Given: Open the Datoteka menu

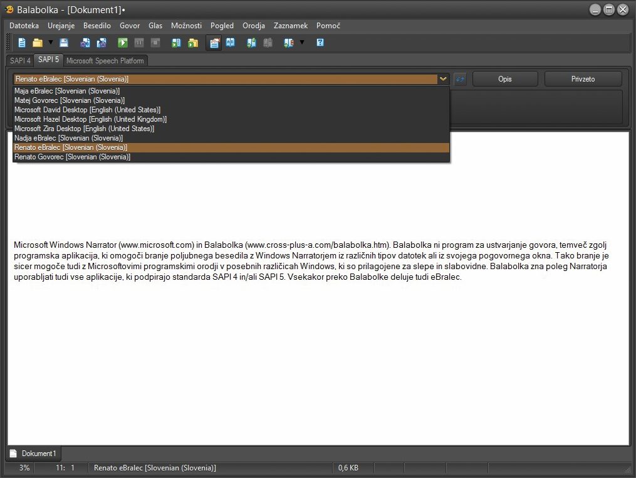Looking at the screenshot, I should [x=24, y=26].
